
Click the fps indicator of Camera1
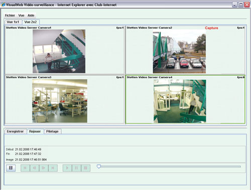pyautogui.click(x=120, y=28)
